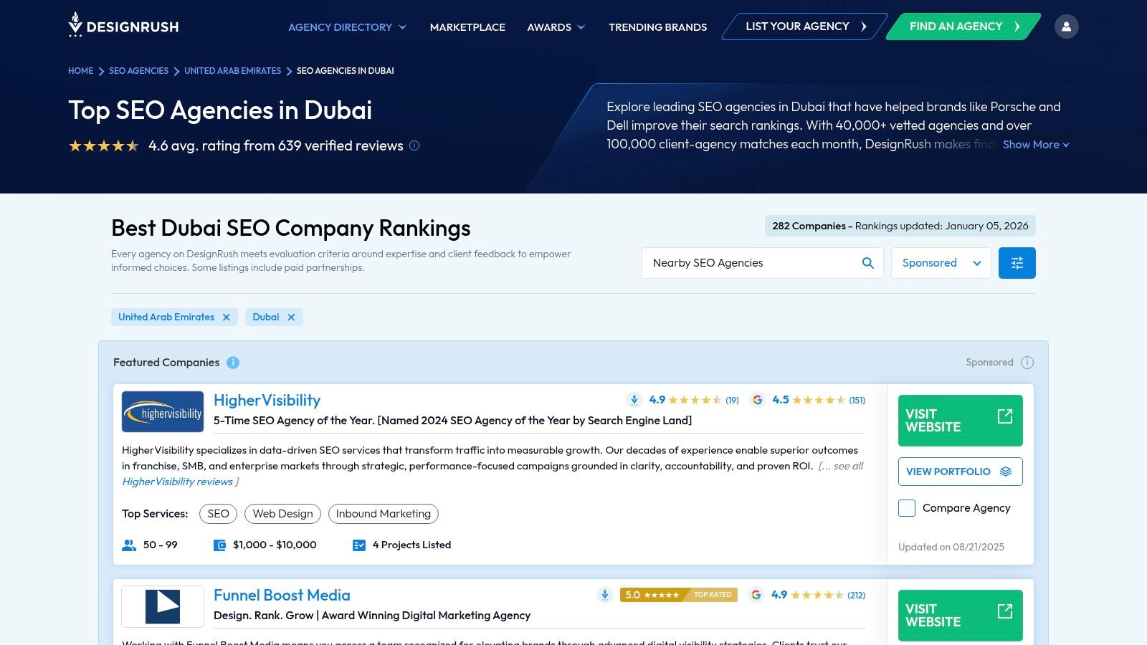Viewport: 1147px width, 645px height.
Task: Tick the Compare Agency checkbox for HigherVisibility
Action: click(907, 508)
